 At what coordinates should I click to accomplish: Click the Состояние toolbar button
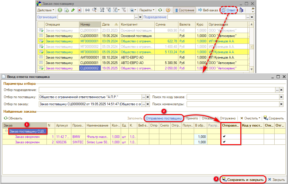pyautogui.click(x=184, y=10)
